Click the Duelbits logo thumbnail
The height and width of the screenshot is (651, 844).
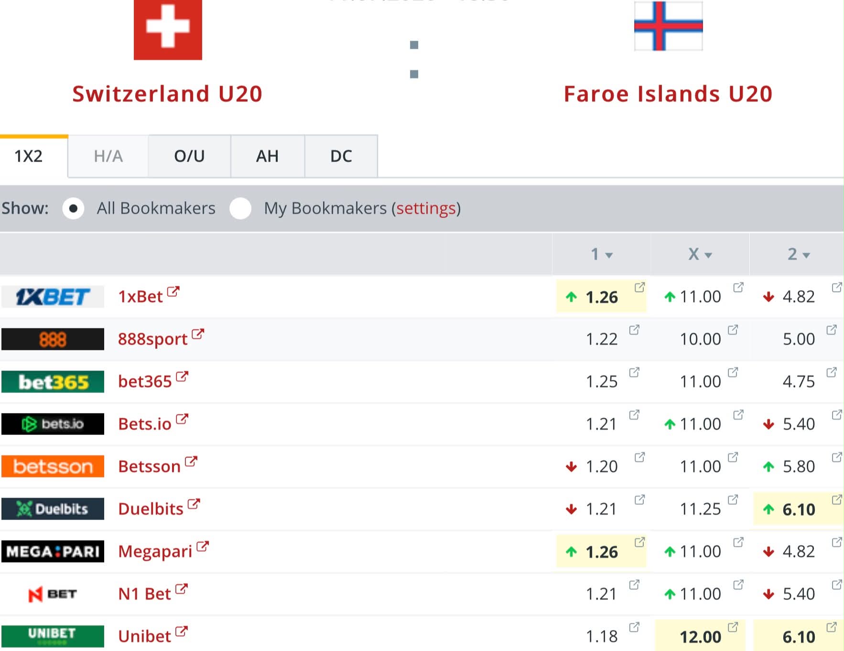(53, 509)
